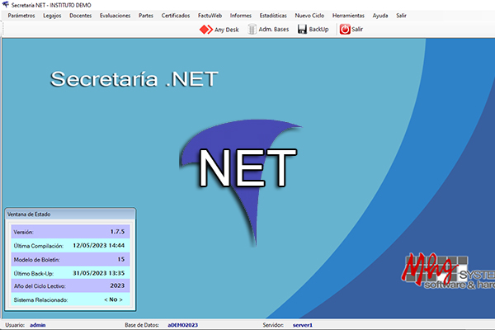Click the central NET logo
Image resolution: width=495 pixels, height=330 pixels.
[242, 181]
